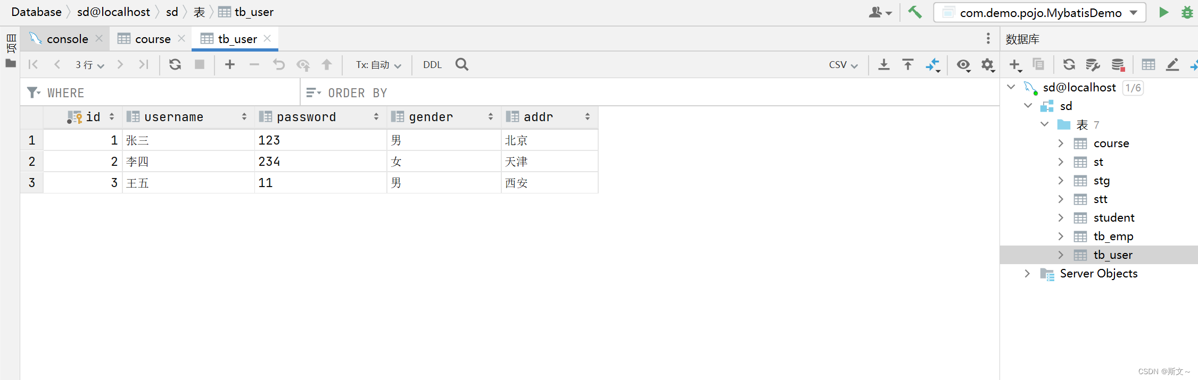The height and width of the screenshot is (380, 1198).
Task: Export data with download icon
Action: coord(883,64)
